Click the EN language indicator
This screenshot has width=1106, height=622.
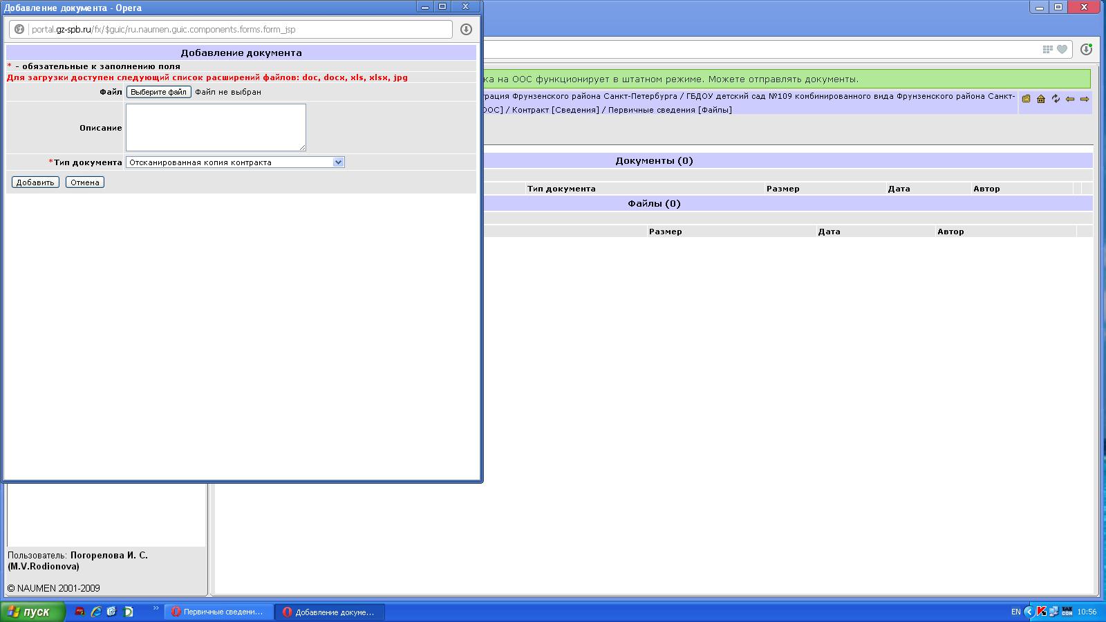[x=1015, y=612]
